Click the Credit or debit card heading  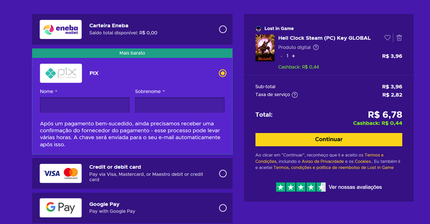pos(115,167)
